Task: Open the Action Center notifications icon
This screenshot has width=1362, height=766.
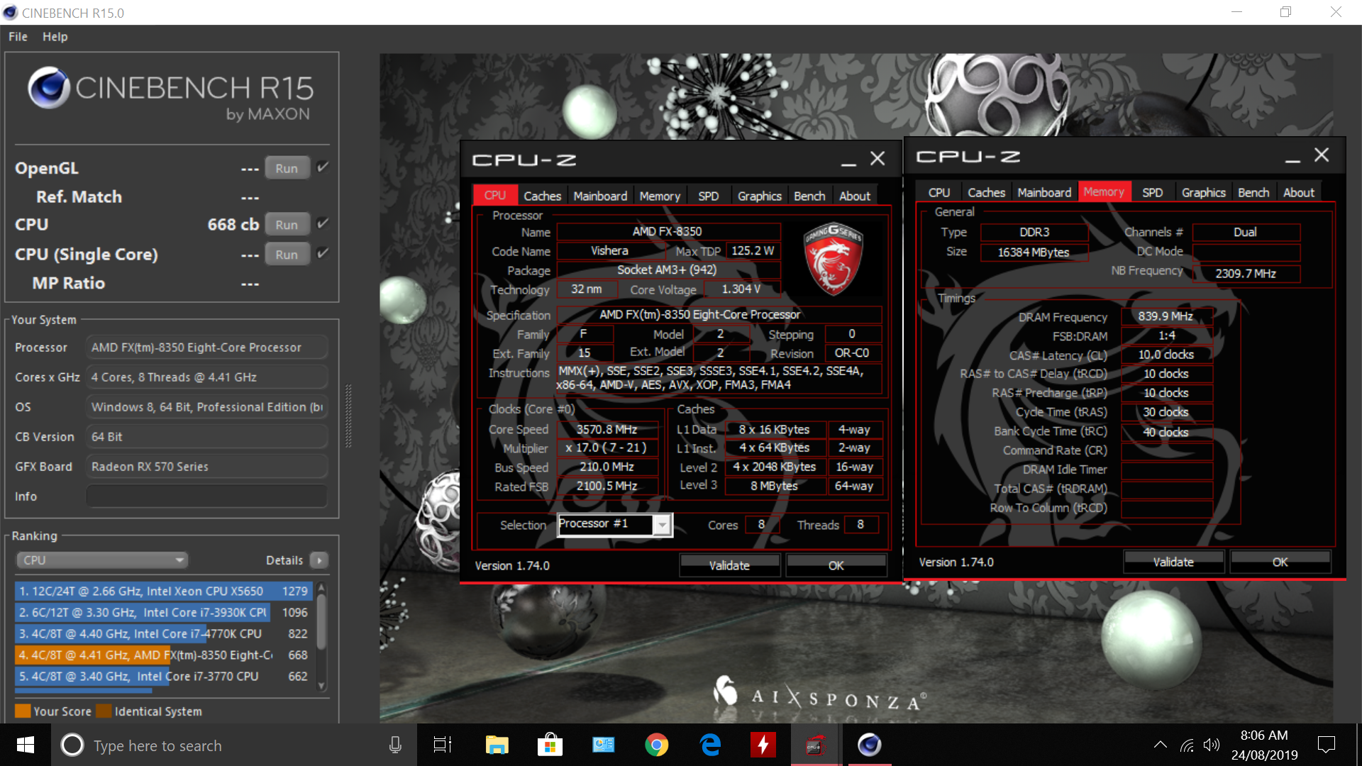Action: (1326, 745)
